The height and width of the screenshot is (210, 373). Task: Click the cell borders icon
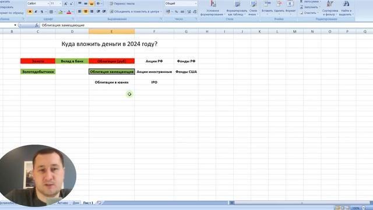pos(51,12)
